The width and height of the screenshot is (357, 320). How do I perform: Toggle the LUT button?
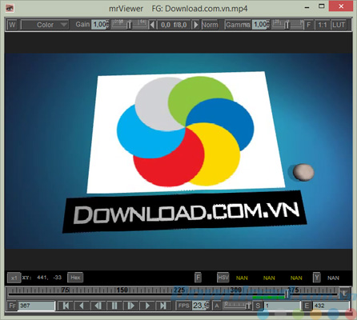339,25
